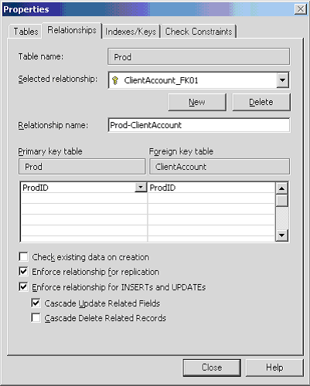This screenshot has height=386, width=310.
Task: Click the scroll down arrow in column grid
Action: point(282,235)
